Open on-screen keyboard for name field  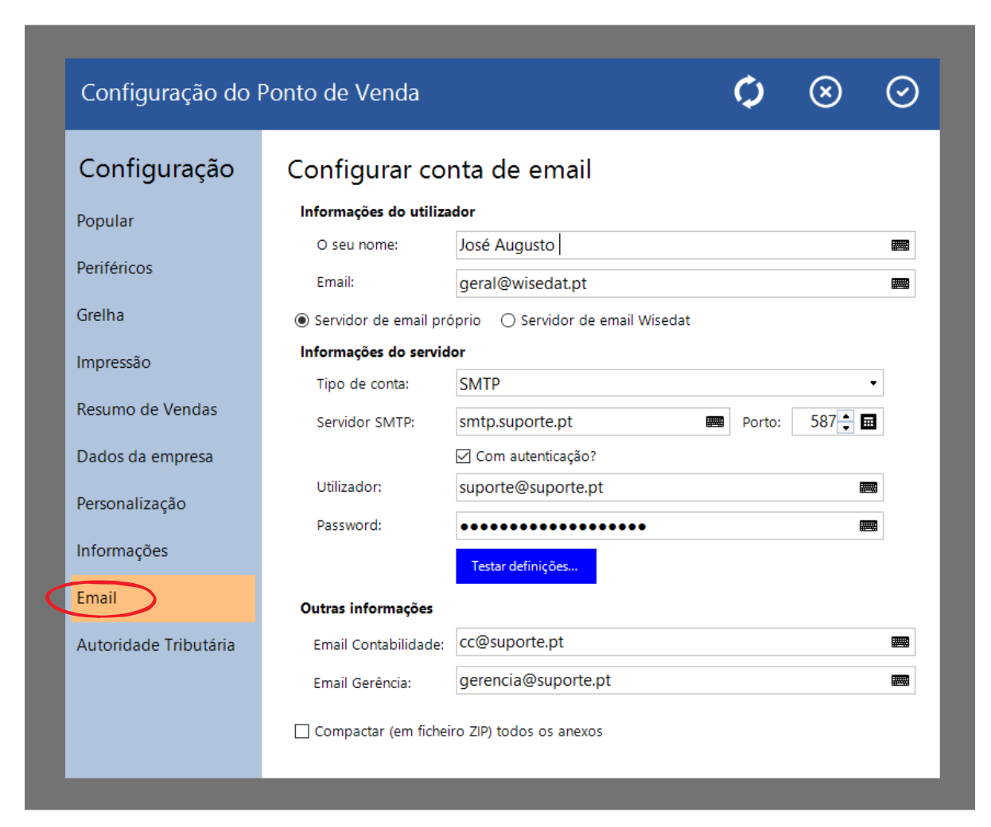click(x=900, y=245)
